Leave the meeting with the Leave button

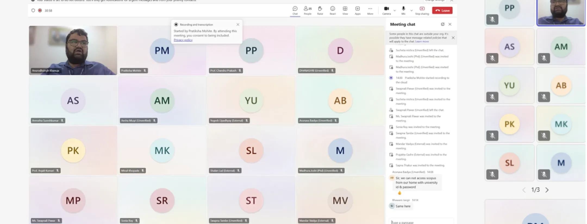pos(442,10)
